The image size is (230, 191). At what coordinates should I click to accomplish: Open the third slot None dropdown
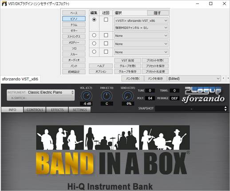pyautogui.click(x=141, y=44)
